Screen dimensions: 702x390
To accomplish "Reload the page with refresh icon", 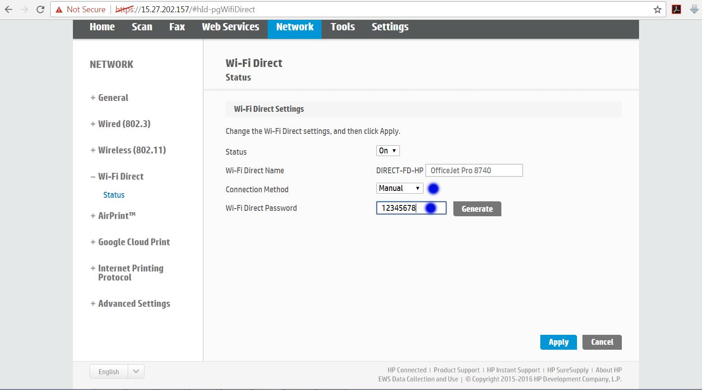I will click(x=40, y=9).
